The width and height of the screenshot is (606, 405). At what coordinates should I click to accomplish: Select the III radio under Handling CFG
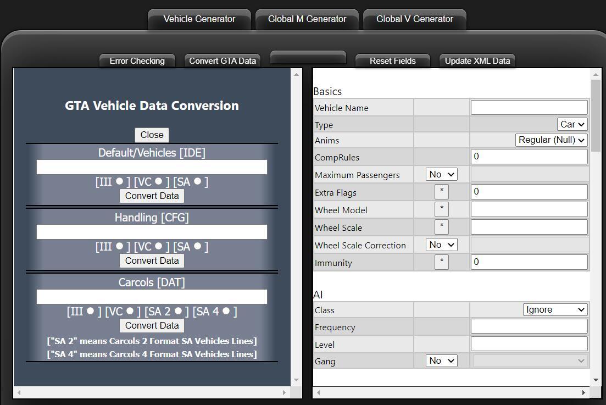(x=119, y=246)
